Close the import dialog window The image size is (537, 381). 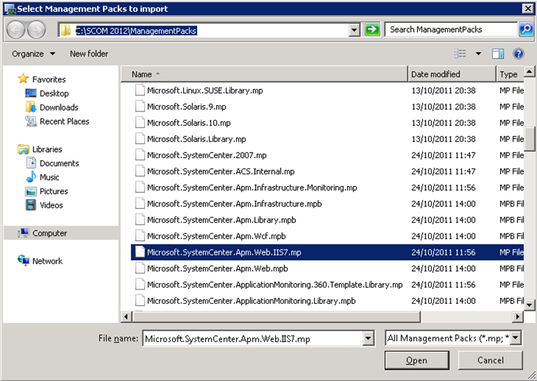tap(528, 8)
